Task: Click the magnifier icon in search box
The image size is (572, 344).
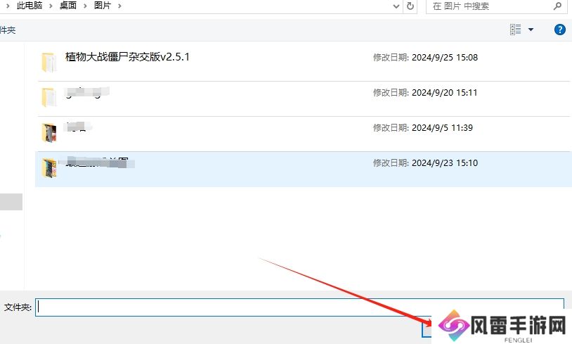Action: 557,6
